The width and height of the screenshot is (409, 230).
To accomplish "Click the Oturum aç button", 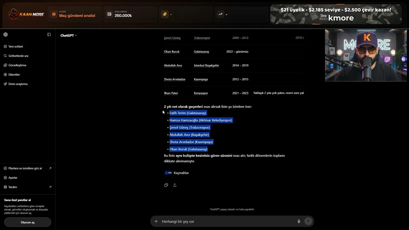I will (x=27, y=222).
